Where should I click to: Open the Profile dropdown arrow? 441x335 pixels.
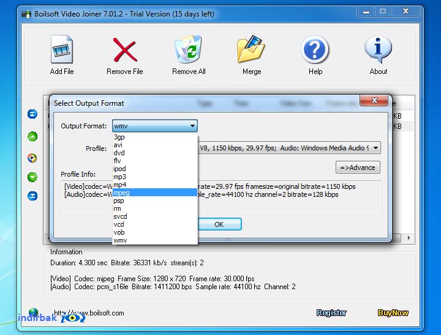point(375,148)
